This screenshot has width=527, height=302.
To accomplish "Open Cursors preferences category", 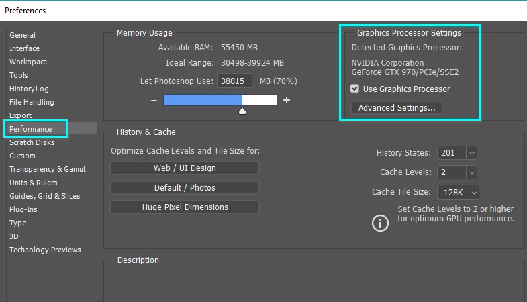I will pos(22,156).
